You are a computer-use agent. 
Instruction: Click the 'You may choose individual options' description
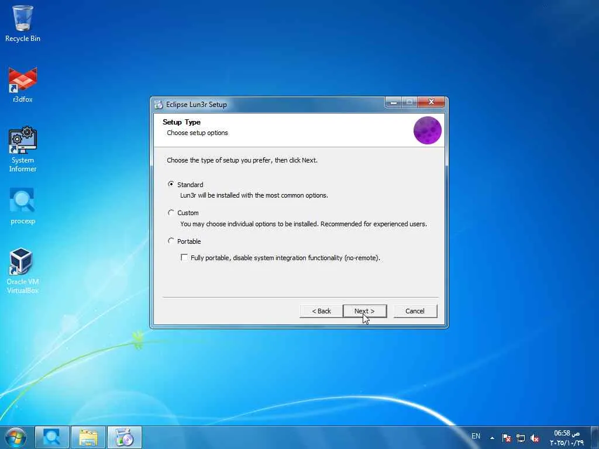coord(304,224)
